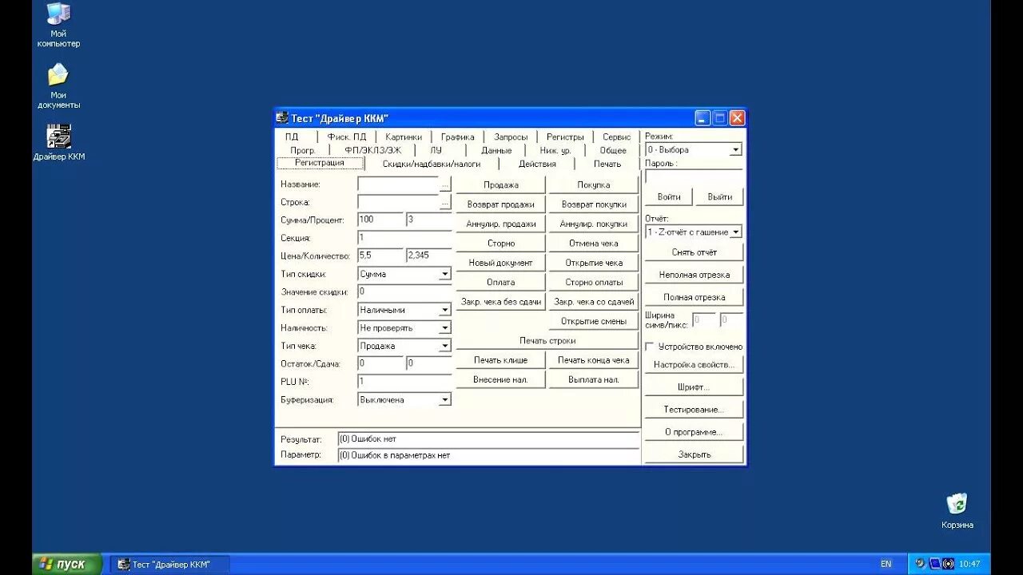Focus the Секция input field
The height and width of the screenshot is (575, 1023).
coord(404,238)
